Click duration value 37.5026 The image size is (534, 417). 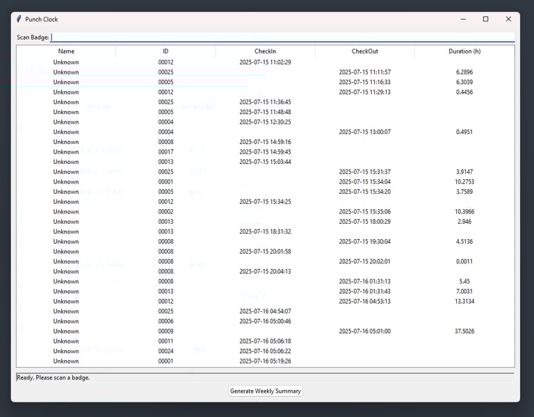[464, 332]
